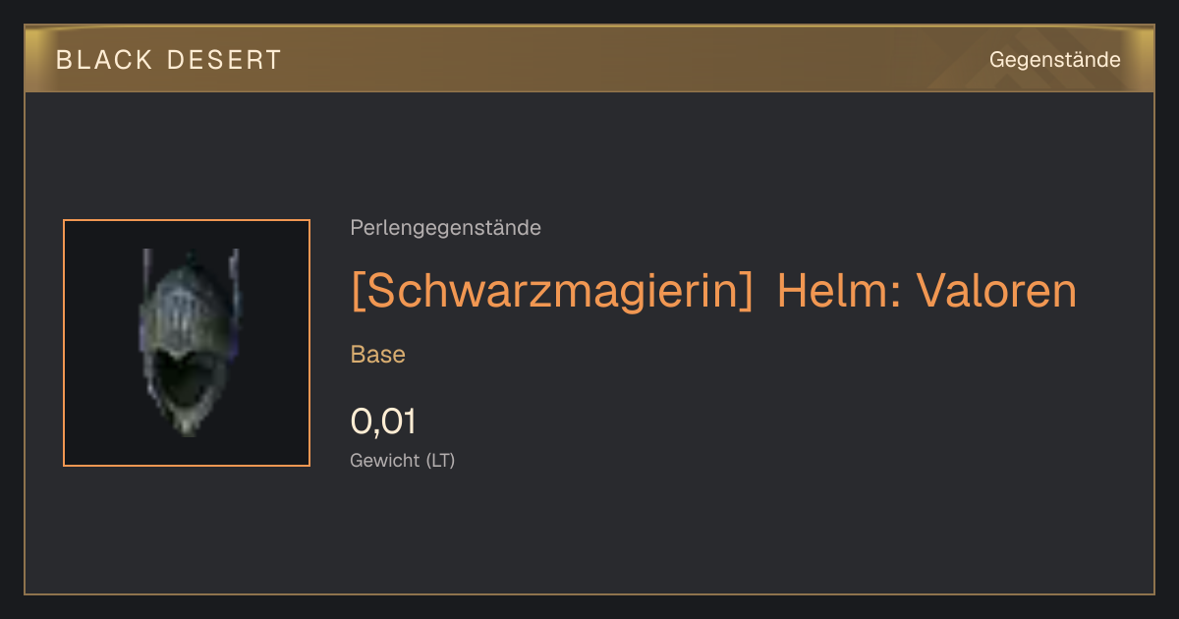Go to the Gegenstände section

tap(1054, 60)
